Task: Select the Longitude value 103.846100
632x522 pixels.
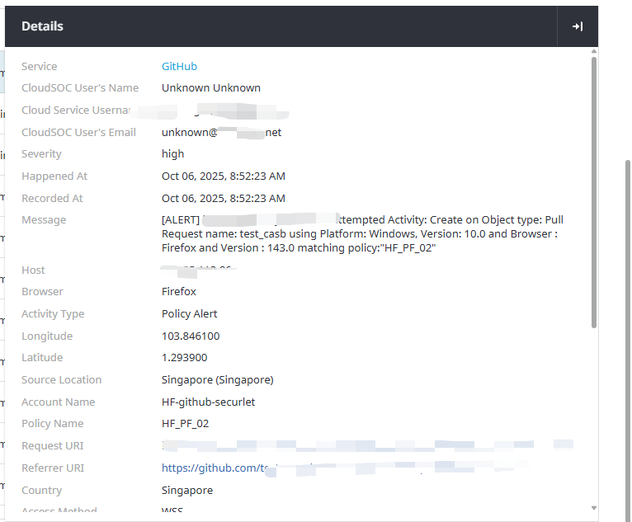Action: click(191, 336)
